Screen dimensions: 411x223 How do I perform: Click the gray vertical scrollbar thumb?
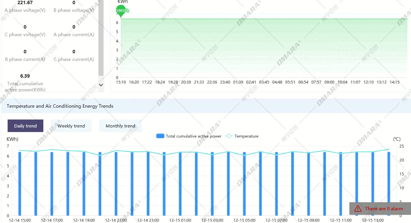point(101,38)
